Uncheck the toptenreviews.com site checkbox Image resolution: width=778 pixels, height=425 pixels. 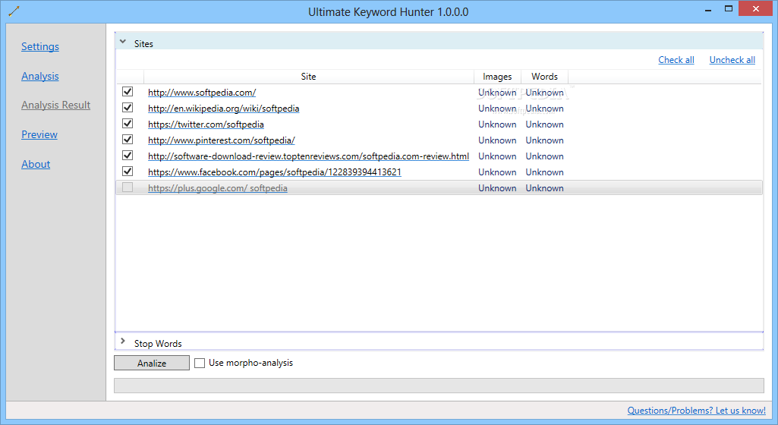pos(128,156)
